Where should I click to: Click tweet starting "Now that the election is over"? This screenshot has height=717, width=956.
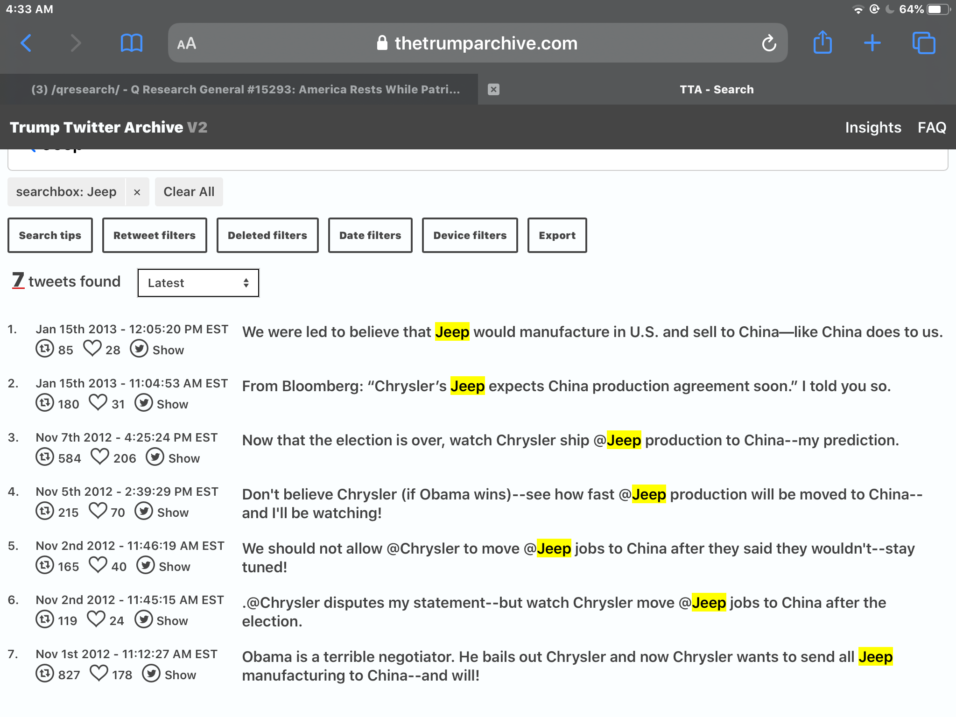pos(570,440)
